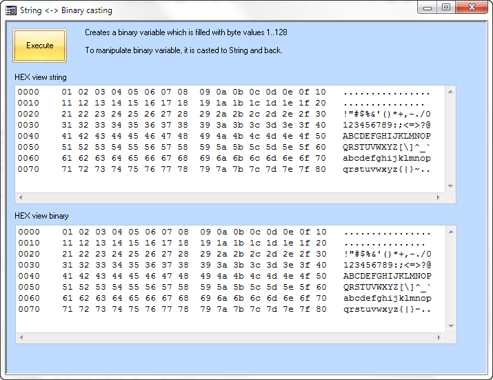Click ASCII 'ABCDEFGHIJKLMNOP' in HEX view binary
The height and width of the screenshot is (380, 493).
tap(388, 276)
